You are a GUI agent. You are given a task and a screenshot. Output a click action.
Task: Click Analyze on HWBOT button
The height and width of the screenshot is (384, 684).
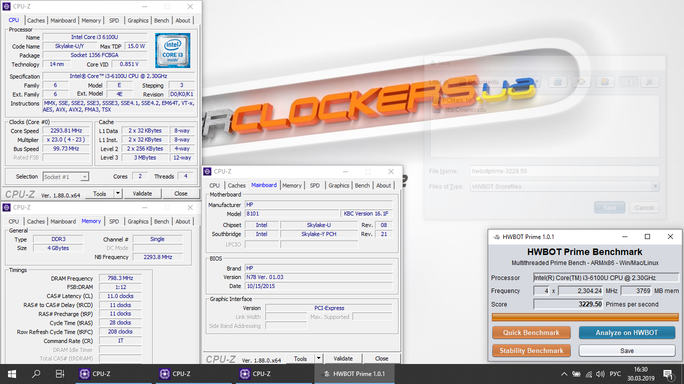coord(627,332)
